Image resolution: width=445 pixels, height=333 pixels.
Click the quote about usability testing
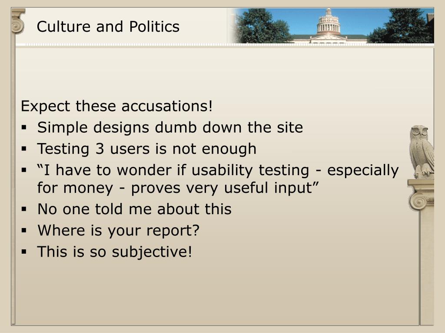coord(218,179)
